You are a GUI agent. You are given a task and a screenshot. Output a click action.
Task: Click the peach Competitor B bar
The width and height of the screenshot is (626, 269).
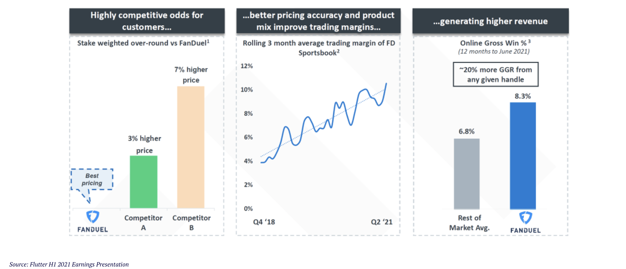tap(191, 147)
